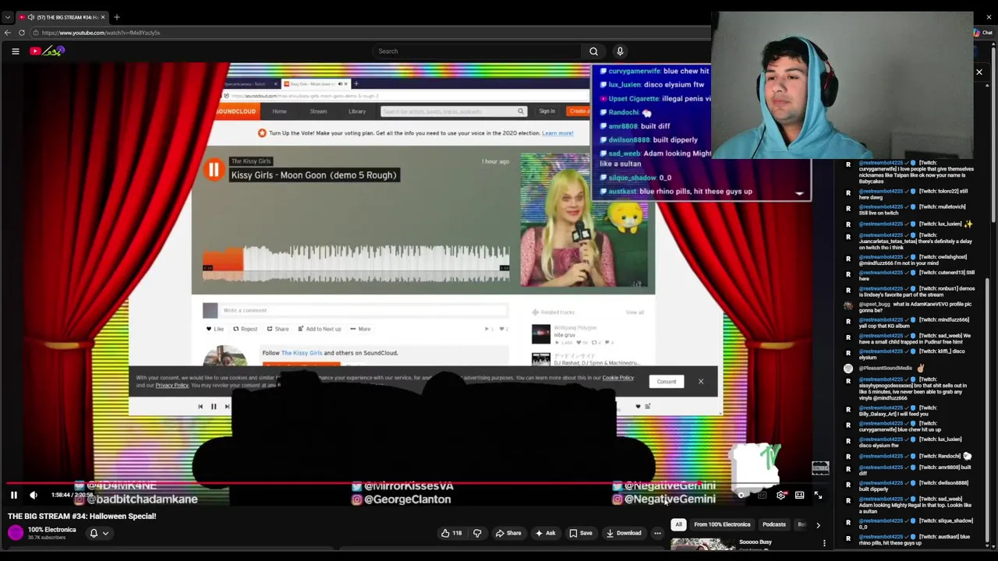The image size is (998, 561).
Task: Seek on the red video progress bar
Action: (417, 482)
